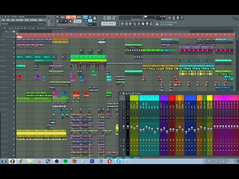This screenshot has height=179, width=239.
Task: Open the OPTIONS menu
Action: 33,20
